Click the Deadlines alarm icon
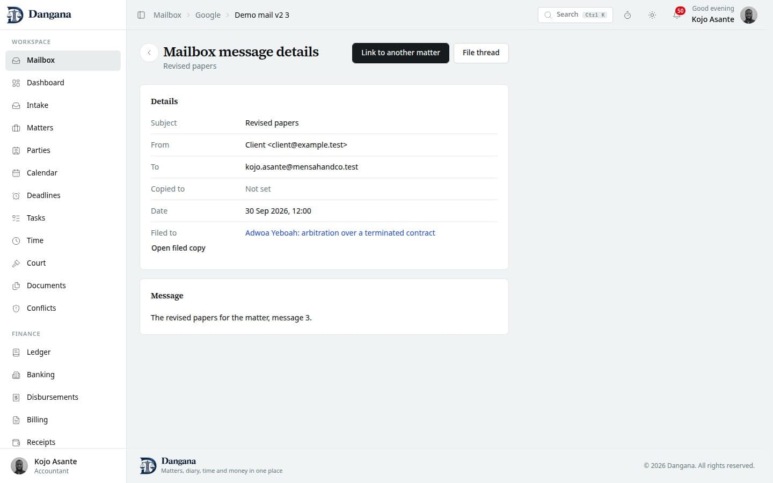The image size is (773, 483). tap(16, 195)
